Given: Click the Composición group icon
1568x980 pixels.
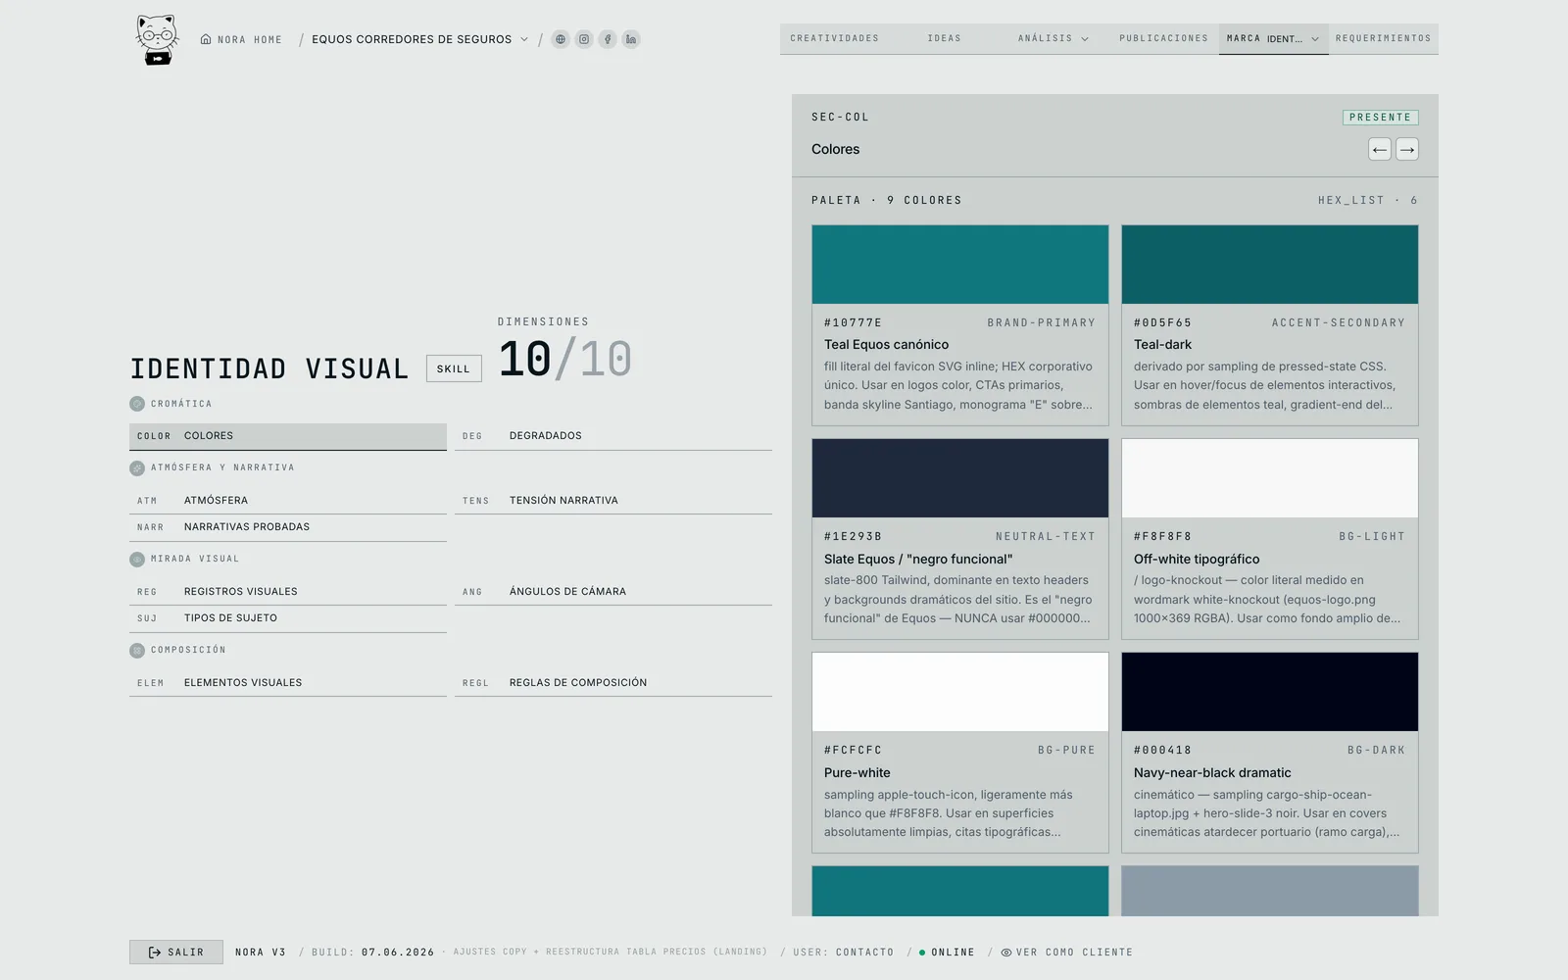Looking at the screenshot, I should click(x=137, y=651).
